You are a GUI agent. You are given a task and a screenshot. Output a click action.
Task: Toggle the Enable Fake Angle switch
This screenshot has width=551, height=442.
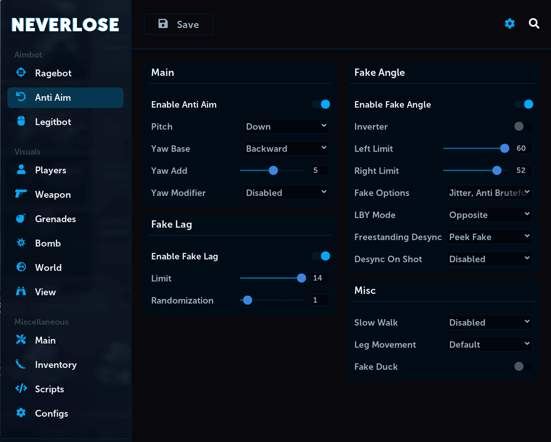524,104
